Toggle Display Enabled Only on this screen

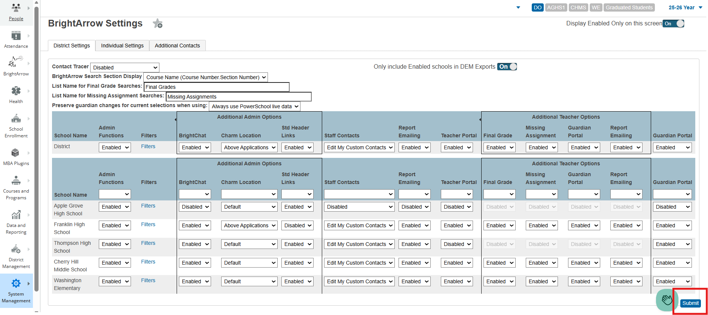(674, 24)
